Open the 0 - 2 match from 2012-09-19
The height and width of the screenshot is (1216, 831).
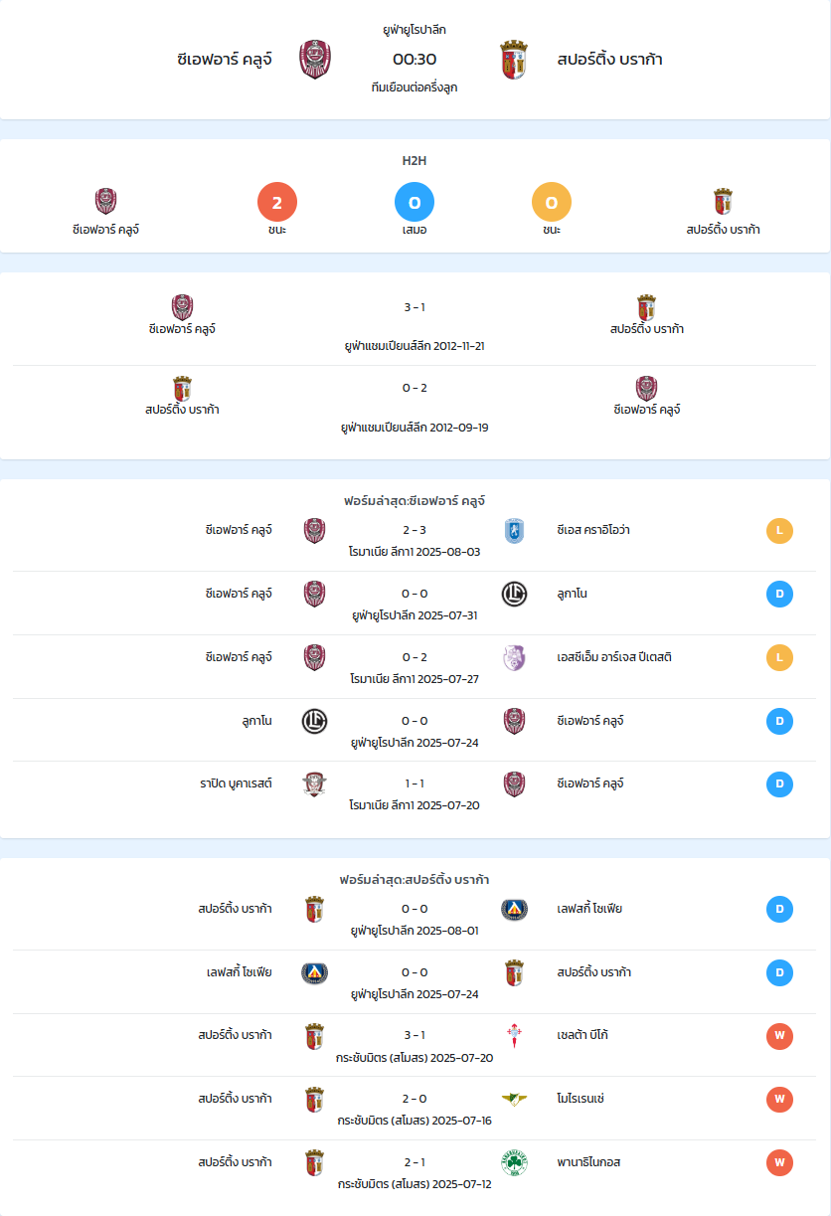pyautogui.click(x=415, y=406)
